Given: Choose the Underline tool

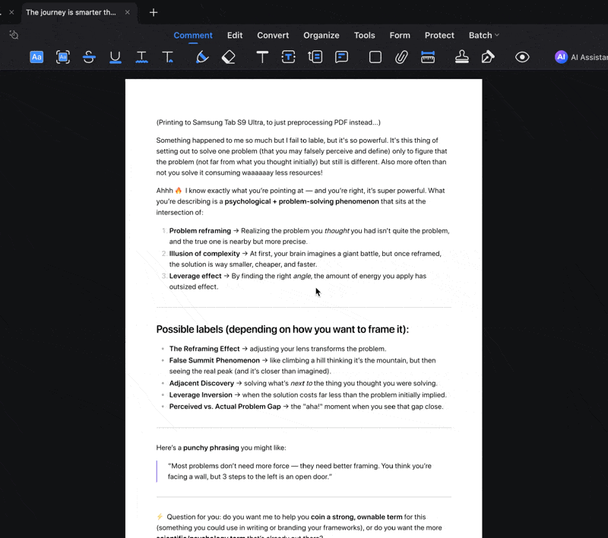Looking at the screenshot, I should 116,57.
